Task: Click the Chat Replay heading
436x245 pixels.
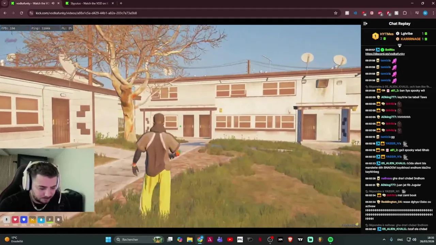Action: [400, 23]
